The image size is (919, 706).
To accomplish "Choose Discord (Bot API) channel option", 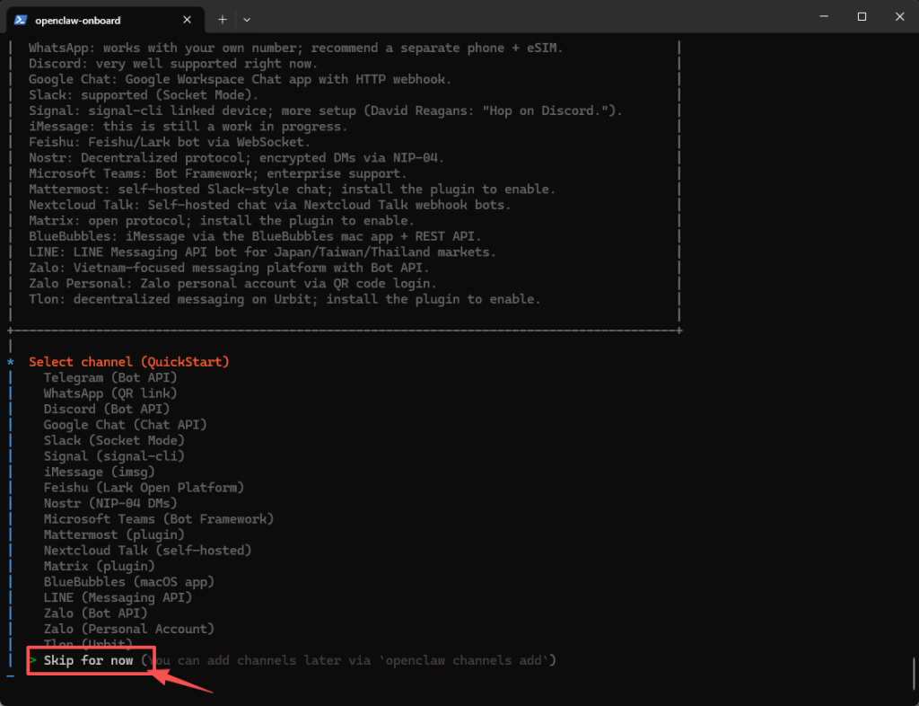I will click(107, 410).
